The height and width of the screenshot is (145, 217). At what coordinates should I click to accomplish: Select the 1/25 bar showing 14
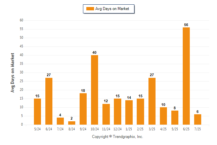click(x=129, y=113)
